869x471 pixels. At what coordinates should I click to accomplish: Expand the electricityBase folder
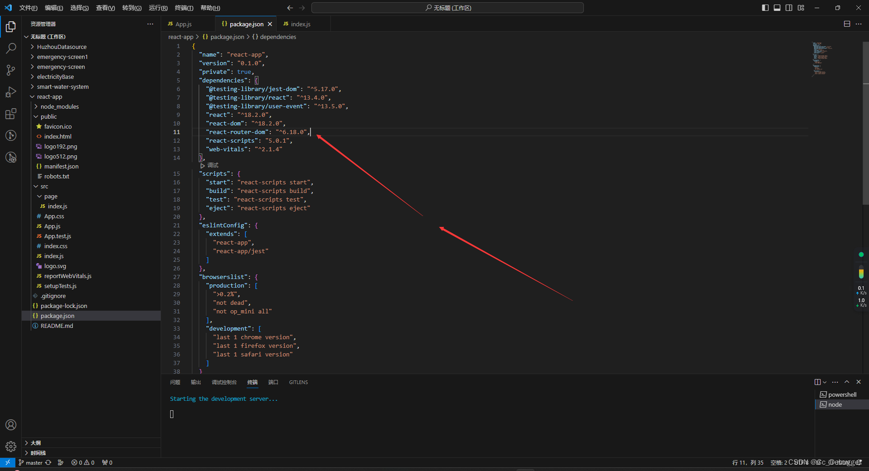click(55, 77)
